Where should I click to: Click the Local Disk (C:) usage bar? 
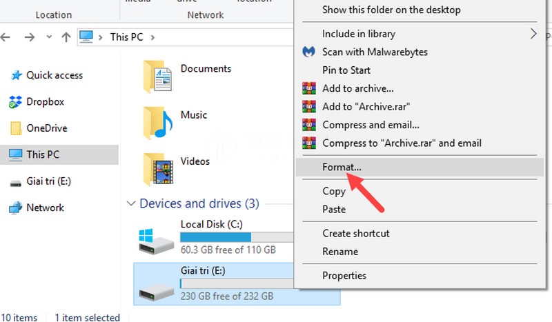pyautogui.click(x=237, y=237)
